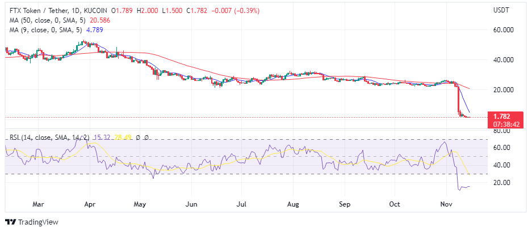Image resolution: width=532 pixels, height=232 pixels.
Task: Click the high price H2.000 value
Action: [x=147, y=11]
